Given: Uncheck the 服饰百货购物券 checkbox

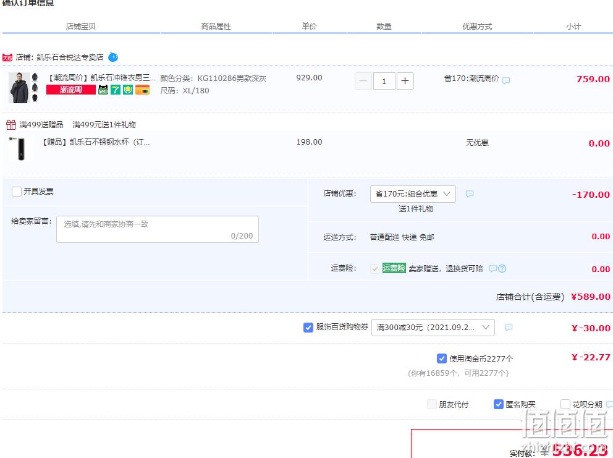Looking at the screenshot, I should [308, 328].
